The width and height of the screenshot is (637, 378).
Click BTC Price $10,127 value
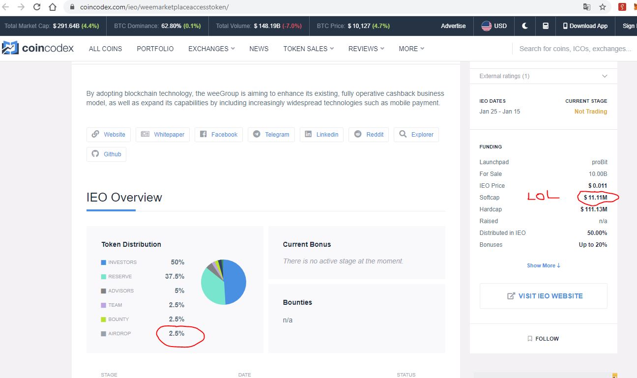coord(359,26)
